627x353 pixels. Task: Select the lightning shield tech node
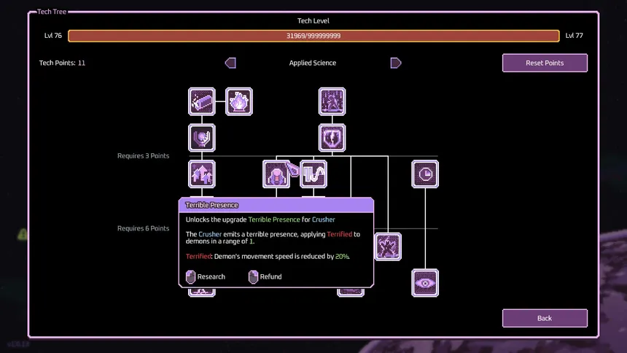(332, 138)
